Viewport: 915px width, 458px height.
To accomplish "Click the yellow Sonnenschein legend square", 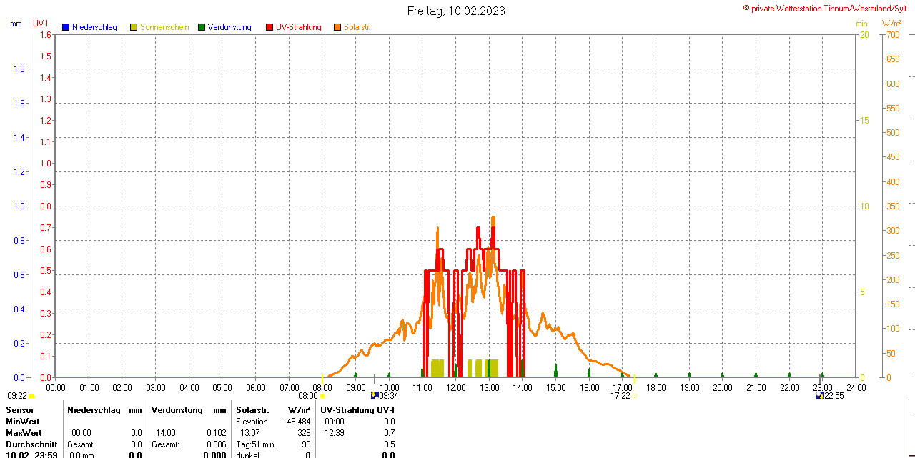I will pyautogui.click(x=134, y=27).
